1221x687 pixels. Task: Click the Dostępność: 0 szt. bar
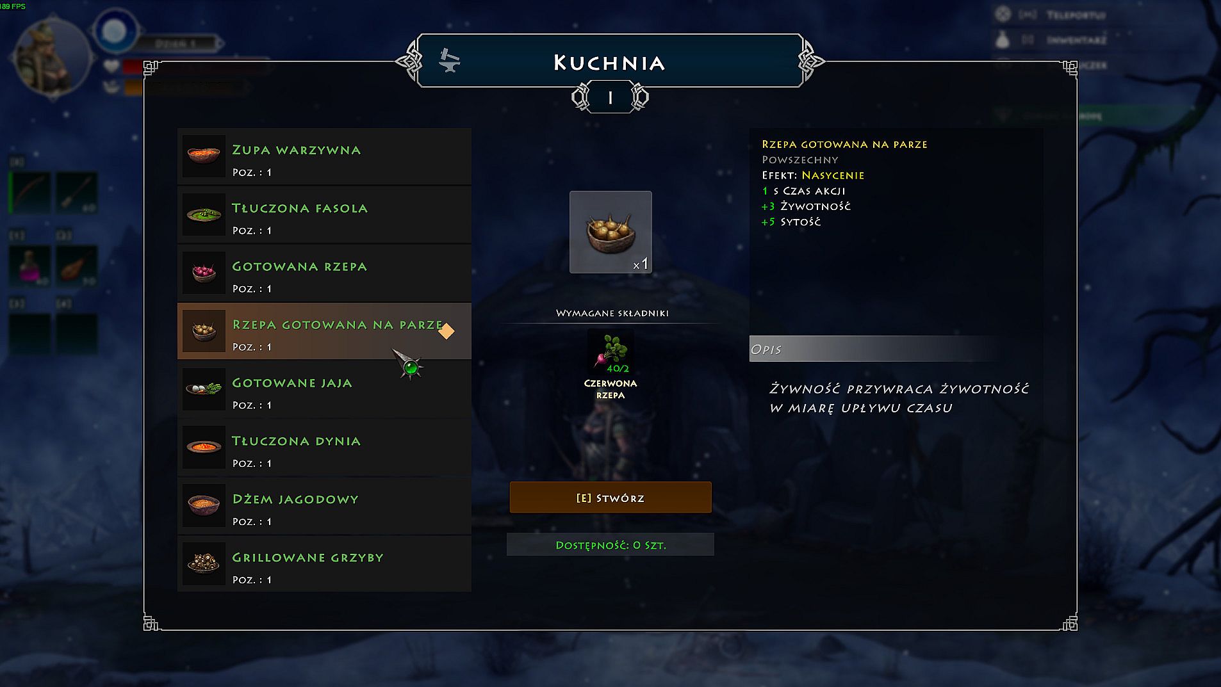coord(610,545)
